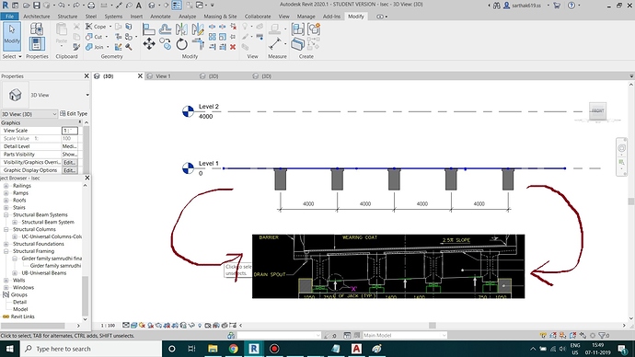635x357 pixels.
Task: Click the ViewCube FRONT face
Action: 598,110
